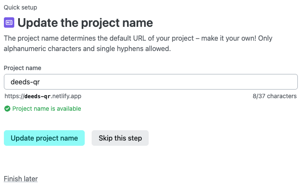Click the bold deeds-qr in URL preview
Viewport: 303px width, 186px height.
[x=38, y=96]
